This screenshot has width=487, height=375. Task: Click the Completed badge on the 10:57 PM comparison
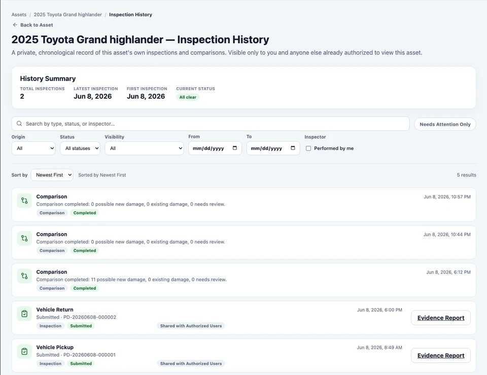pos(85,213)
